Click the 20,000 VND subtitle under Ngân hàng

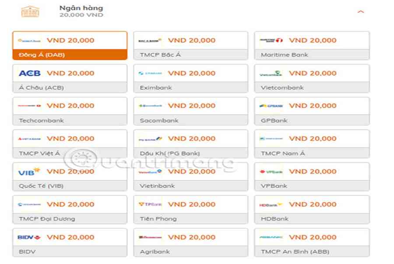81,15
